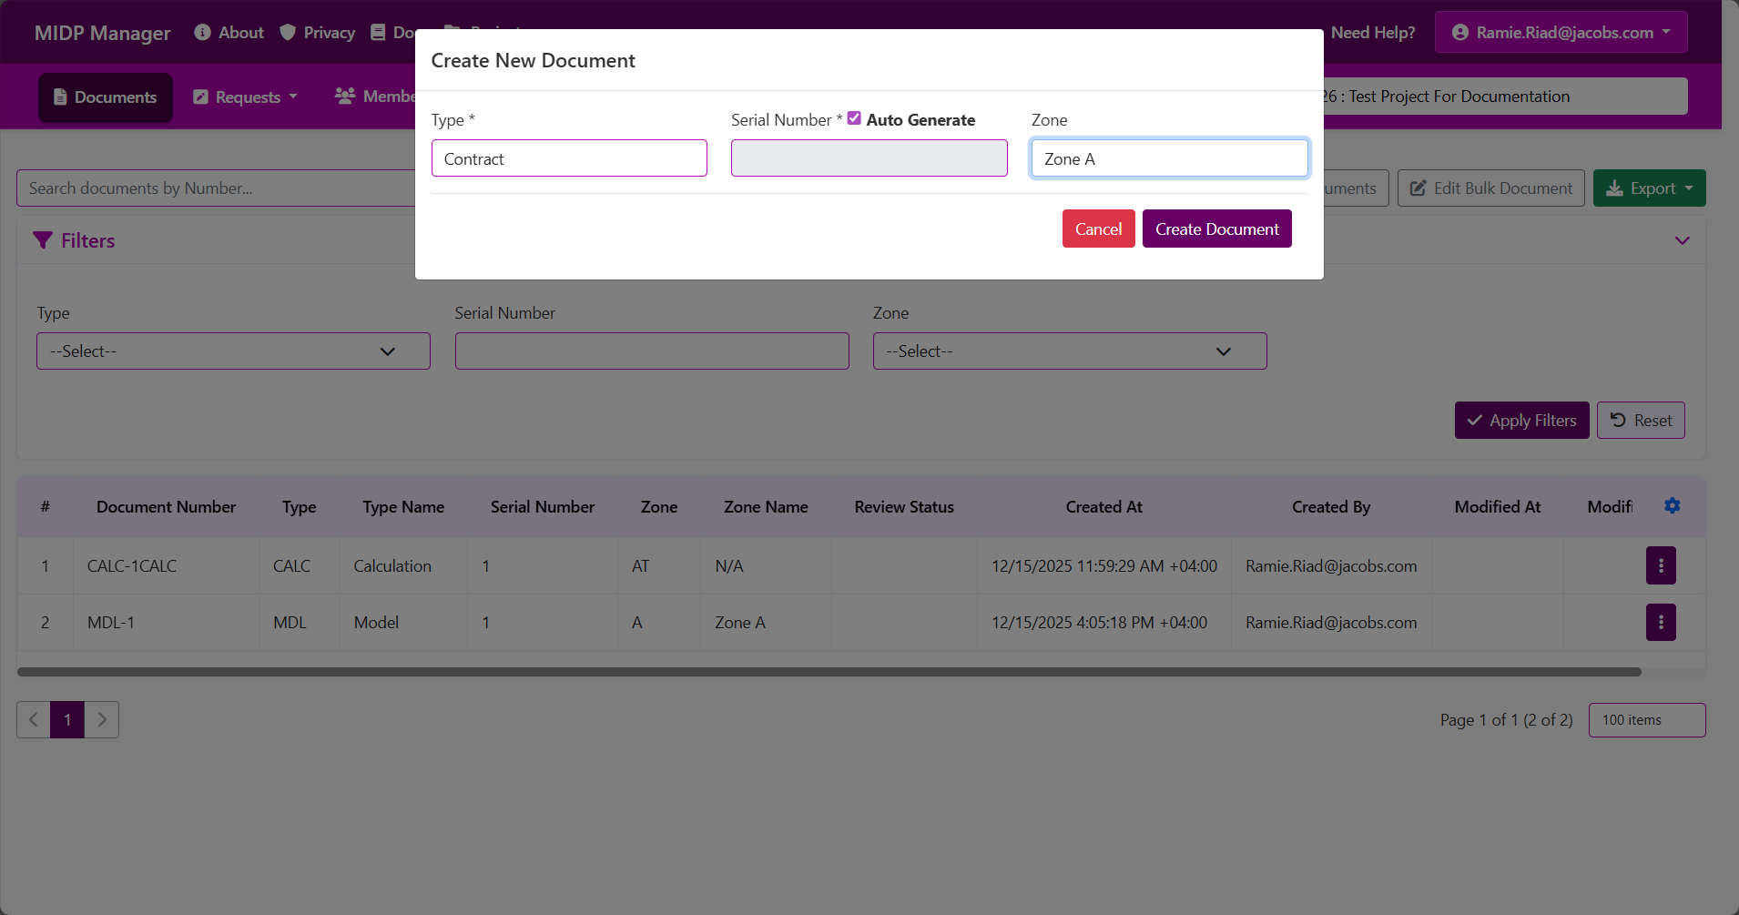Go to the next page arrow

tap(102, 719)
